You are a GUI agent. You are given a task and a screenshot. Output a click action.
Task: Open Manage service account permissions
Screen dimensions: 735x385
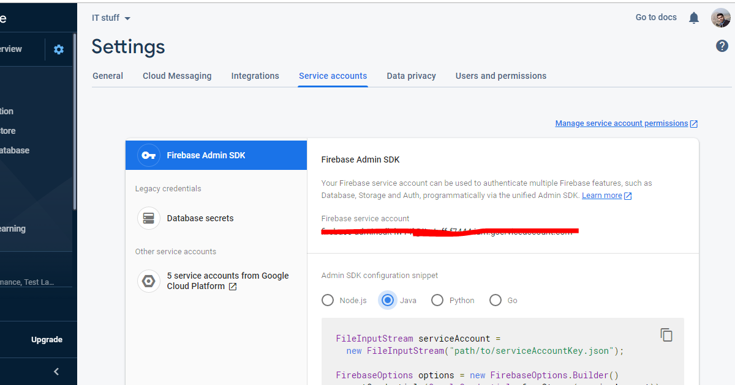click(622, 123)
